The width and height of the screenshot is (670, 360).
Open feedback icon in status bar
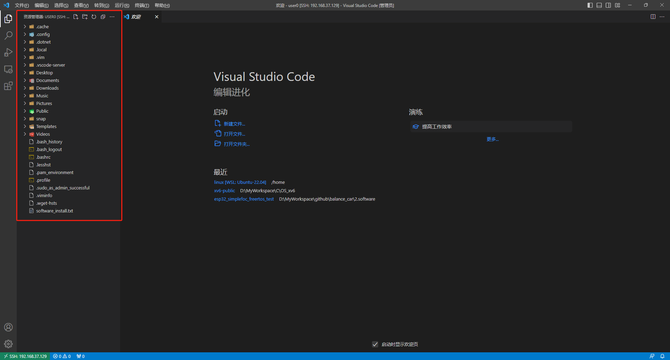coord(652,356)
